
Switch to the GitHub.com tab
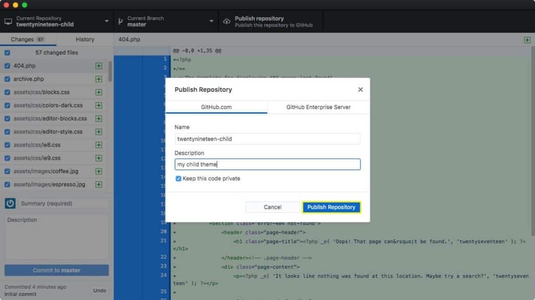click(216, 107)
